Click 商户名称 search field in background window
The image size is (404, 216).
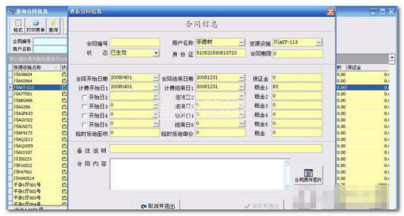[x=51, y=49]
